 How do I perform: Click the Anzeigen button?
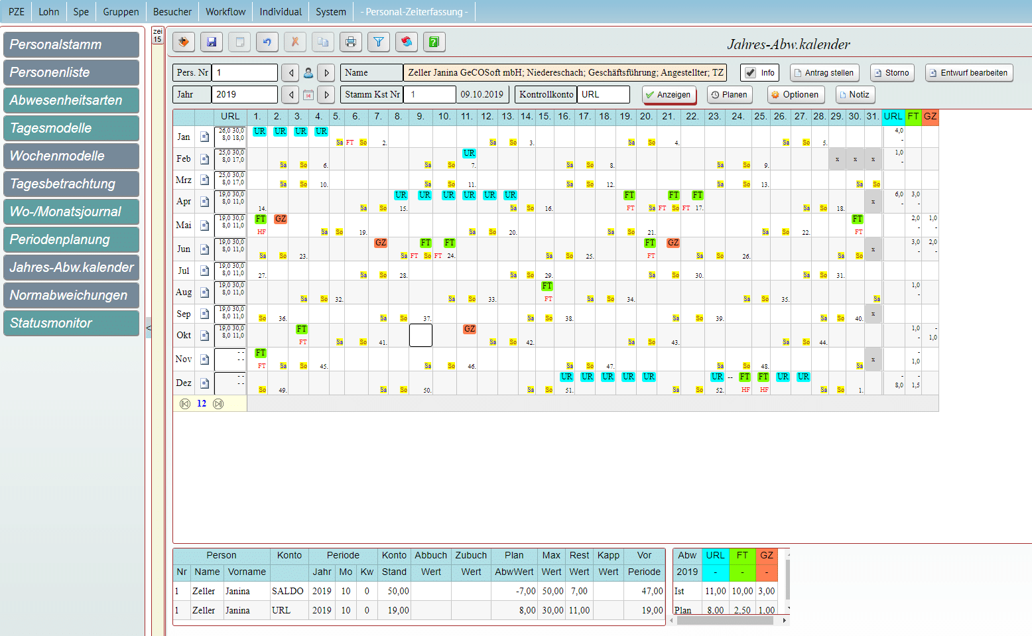669,95
